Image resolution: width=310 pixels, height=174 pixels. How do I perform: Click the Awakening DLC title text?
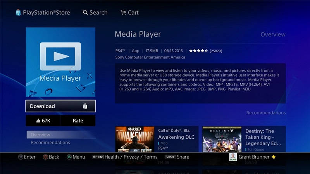point(176,137)
